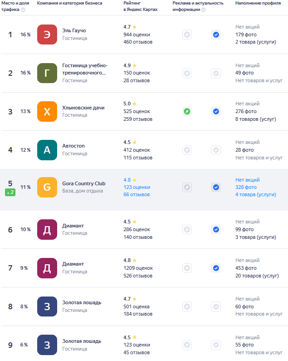This screenshot has width=288, height=361.
Task: Click the help icon next to информации header
Action: pyautogui.click(x=203, y=10)
